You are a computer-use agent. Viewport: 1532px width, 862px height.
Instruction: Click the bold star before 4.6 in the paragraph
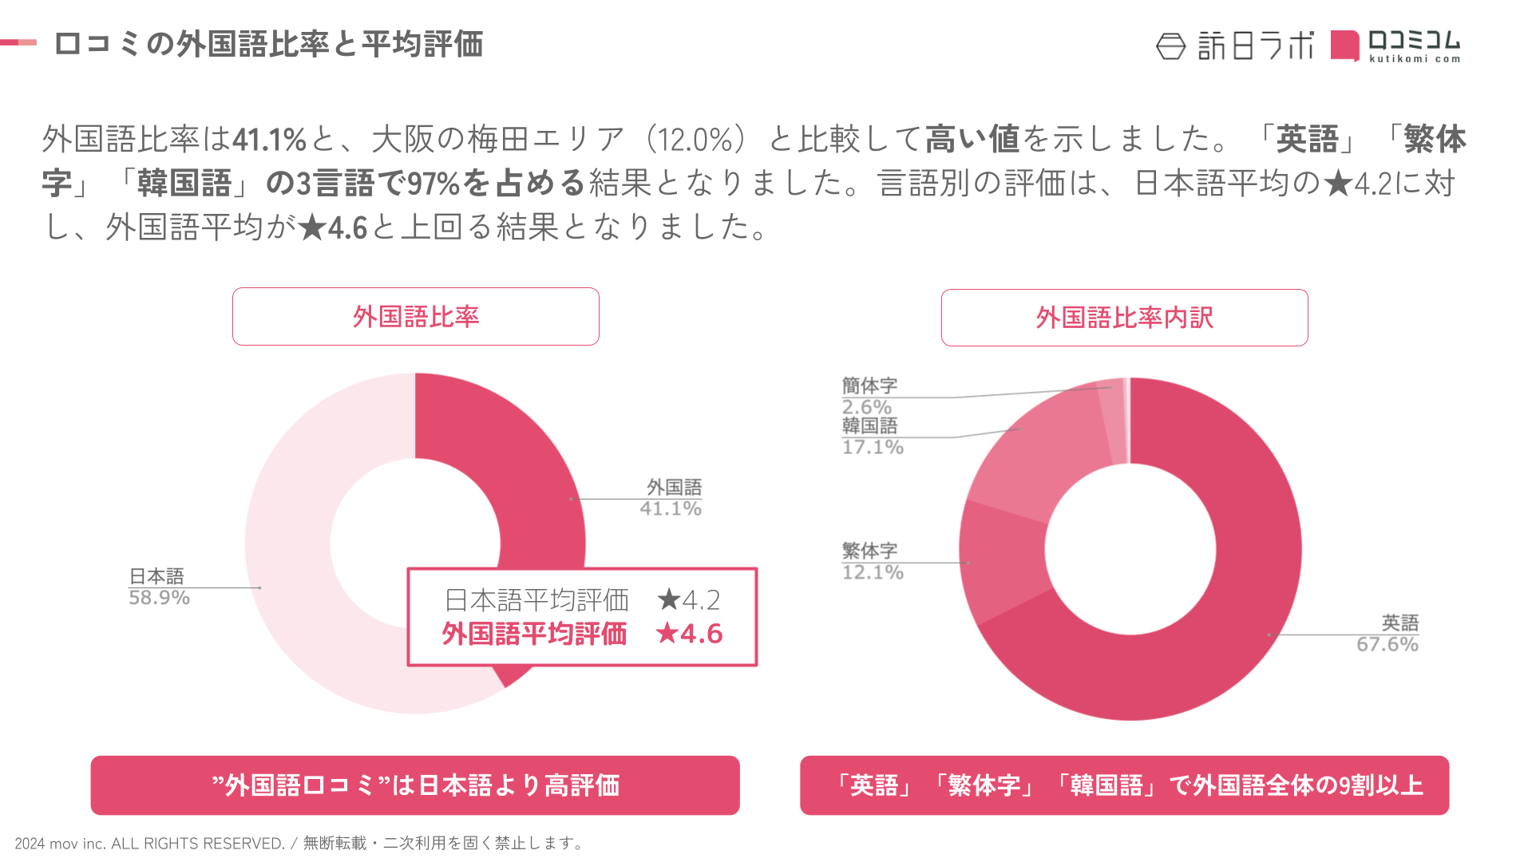[x=312, y=227]
